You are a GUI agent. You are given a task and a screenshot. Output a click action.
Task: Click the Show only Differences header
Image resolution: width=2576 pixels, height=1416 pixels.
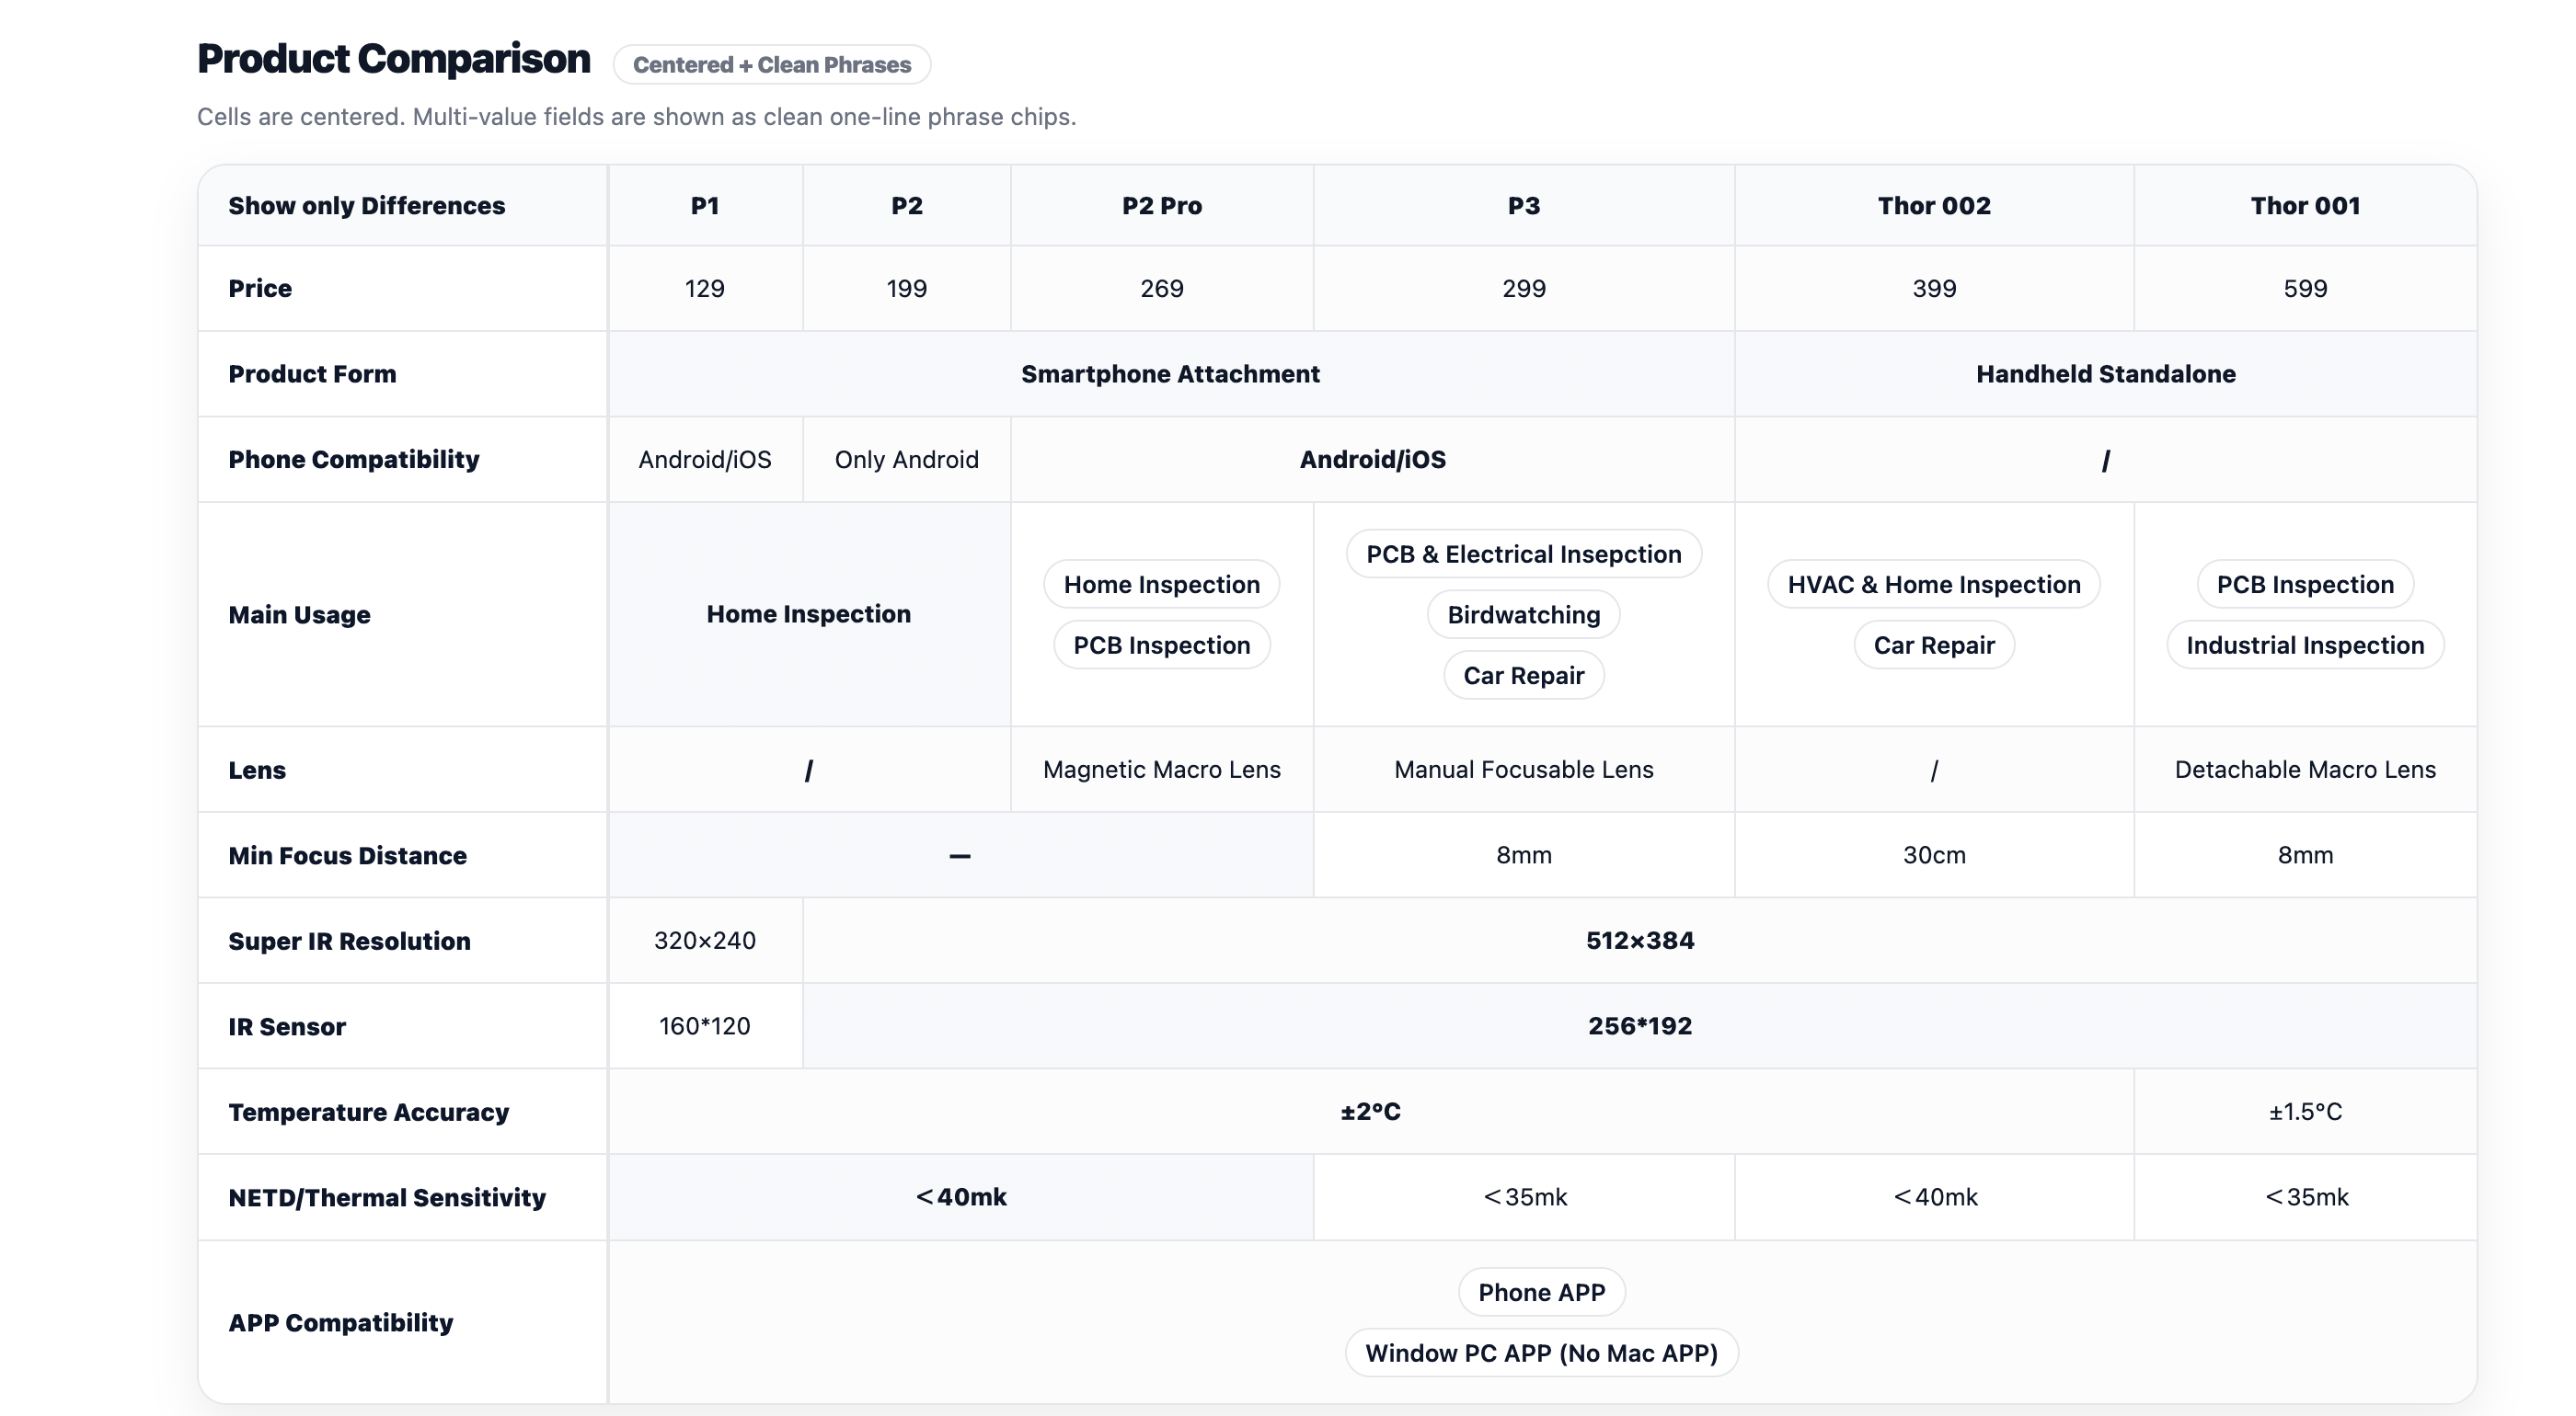click(x=366, y=206)
